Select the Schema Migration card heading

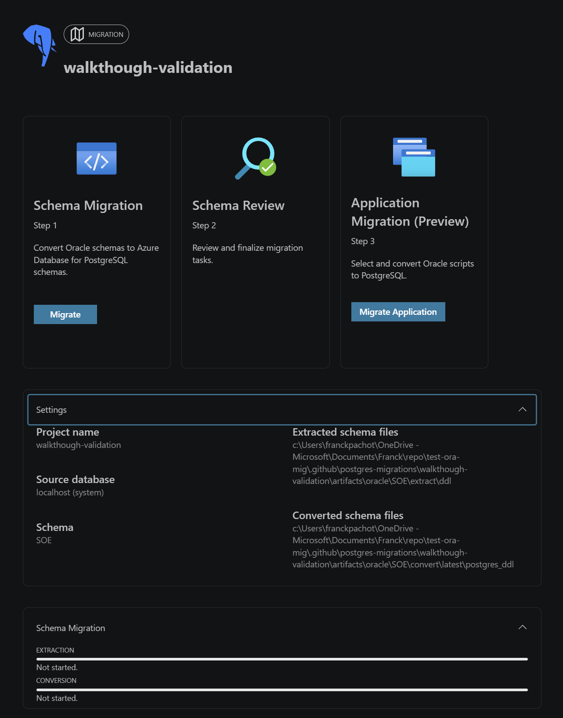[88, 206]
